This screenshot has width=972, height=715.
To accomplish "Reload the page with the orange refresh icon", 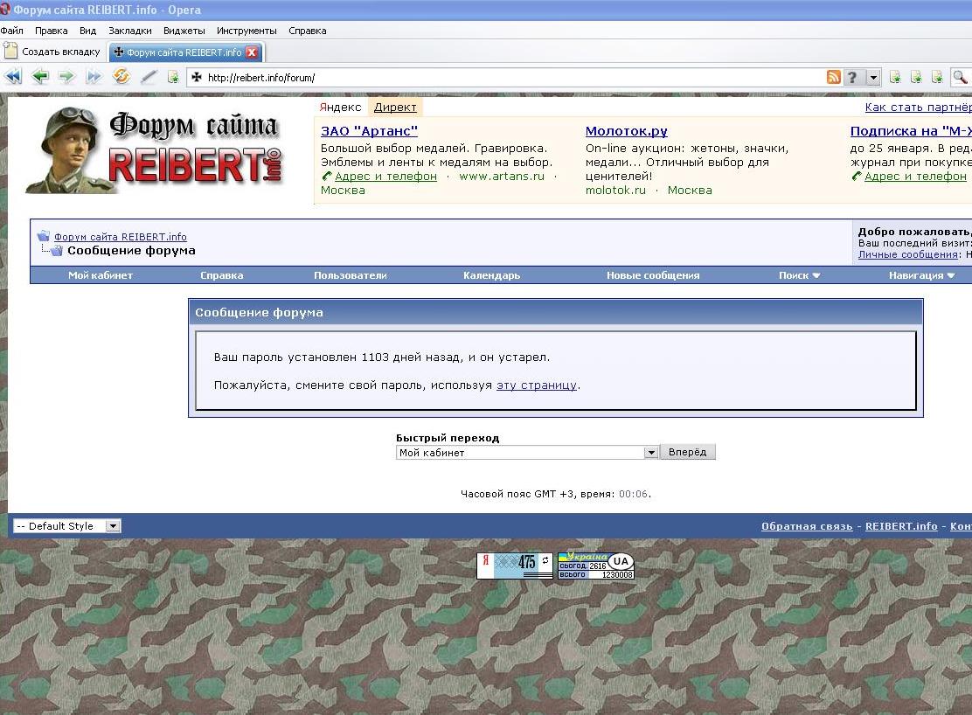I will click(121, 76).
